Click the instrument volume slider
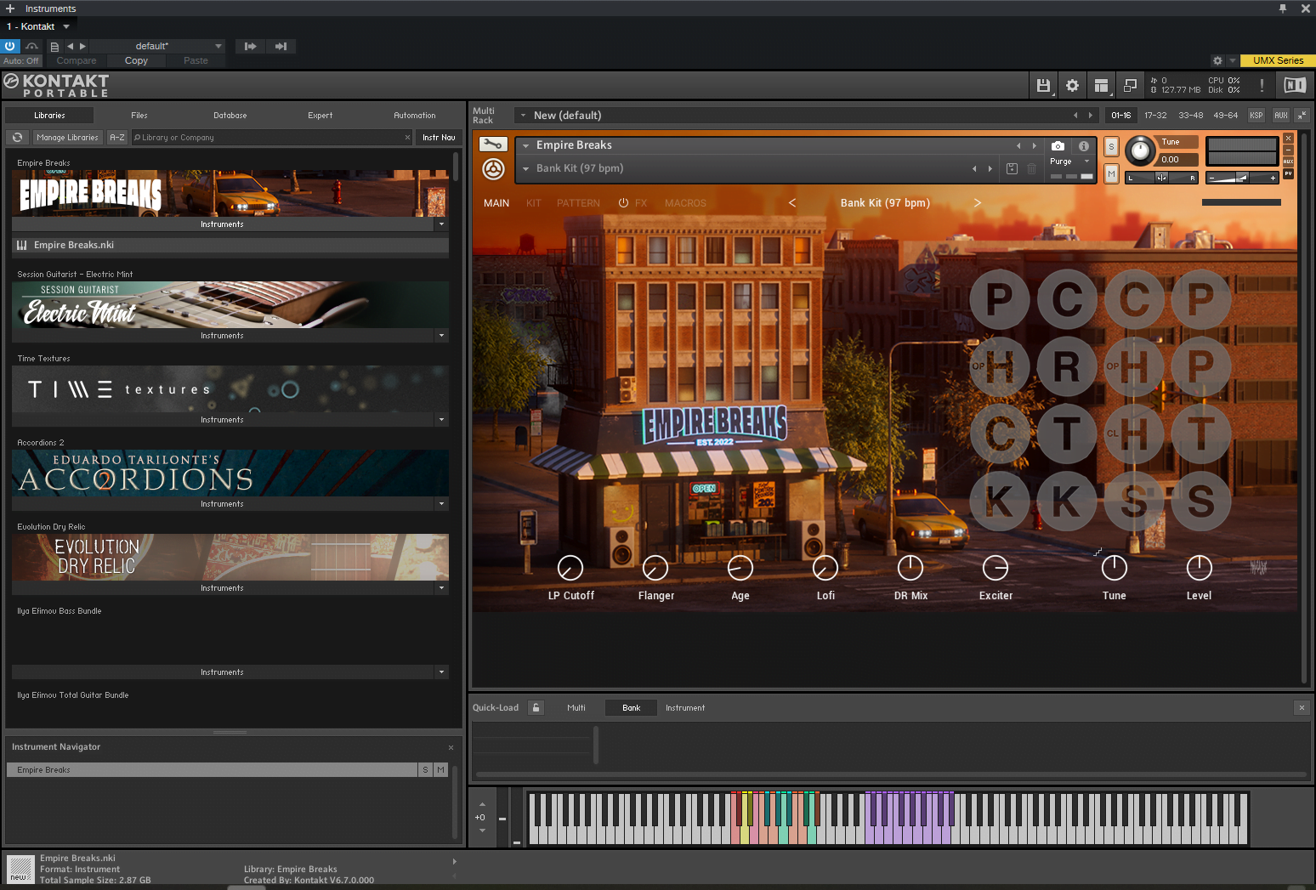The width and height of the screenshot is (1316, 890). click(x=1242, y=178)
